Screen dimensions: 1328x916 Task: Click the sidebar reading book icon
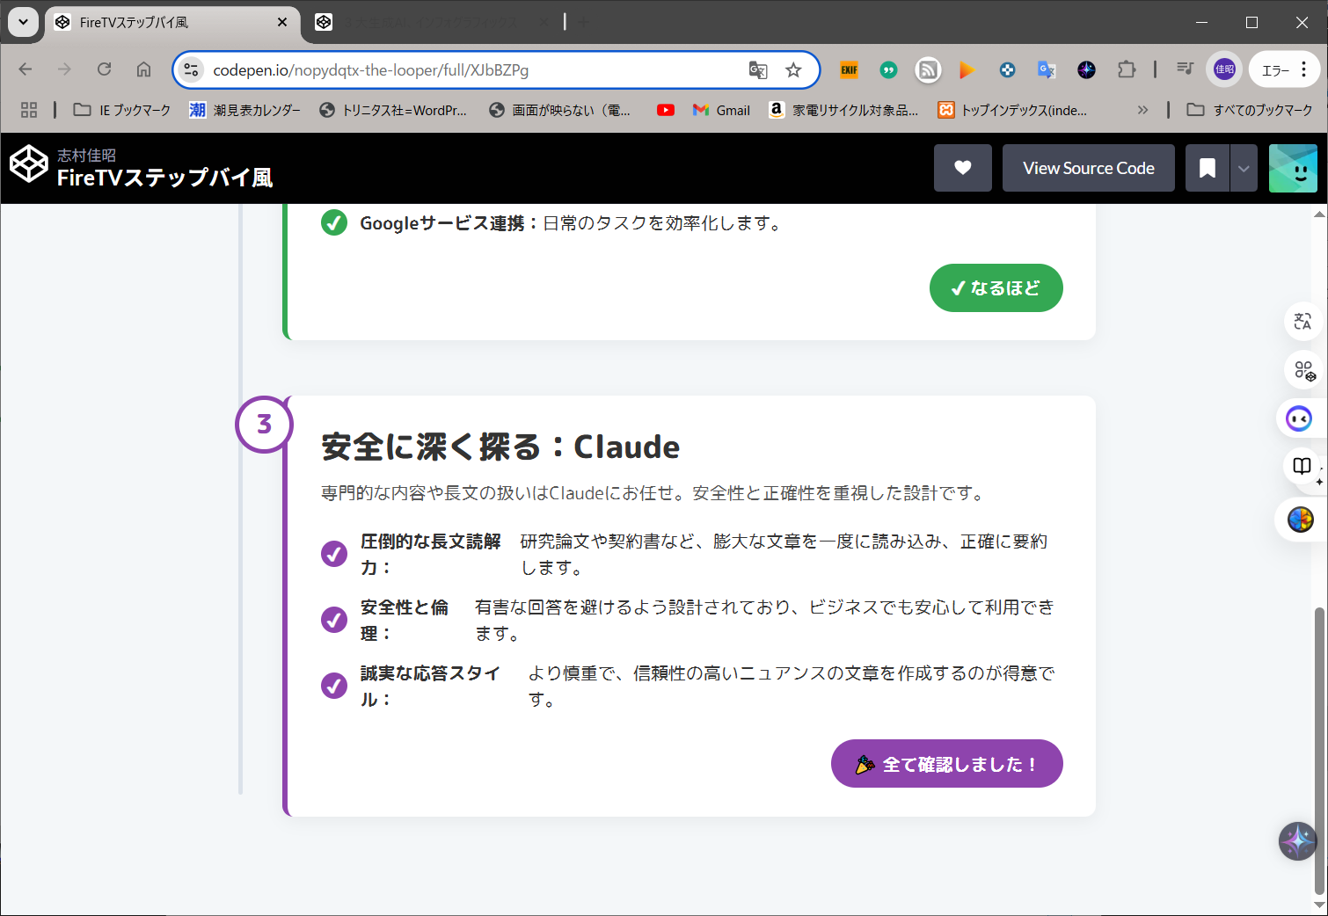pyautogui.click(x=1302, y=466)
